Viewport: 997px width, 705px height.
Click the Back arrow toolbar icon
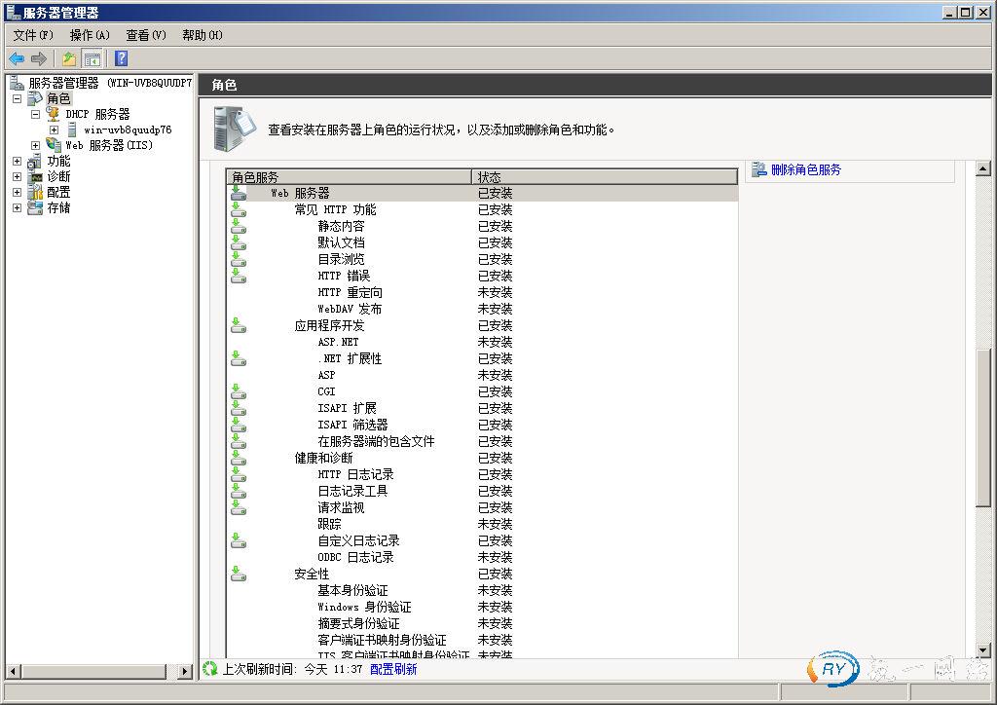(x=17, y=58)
